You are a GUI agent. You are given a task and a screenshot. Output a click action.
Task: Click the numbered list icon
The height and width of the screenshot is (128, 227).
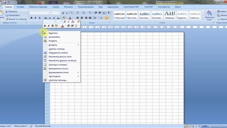pyautogui.click(x=84, y=13)
